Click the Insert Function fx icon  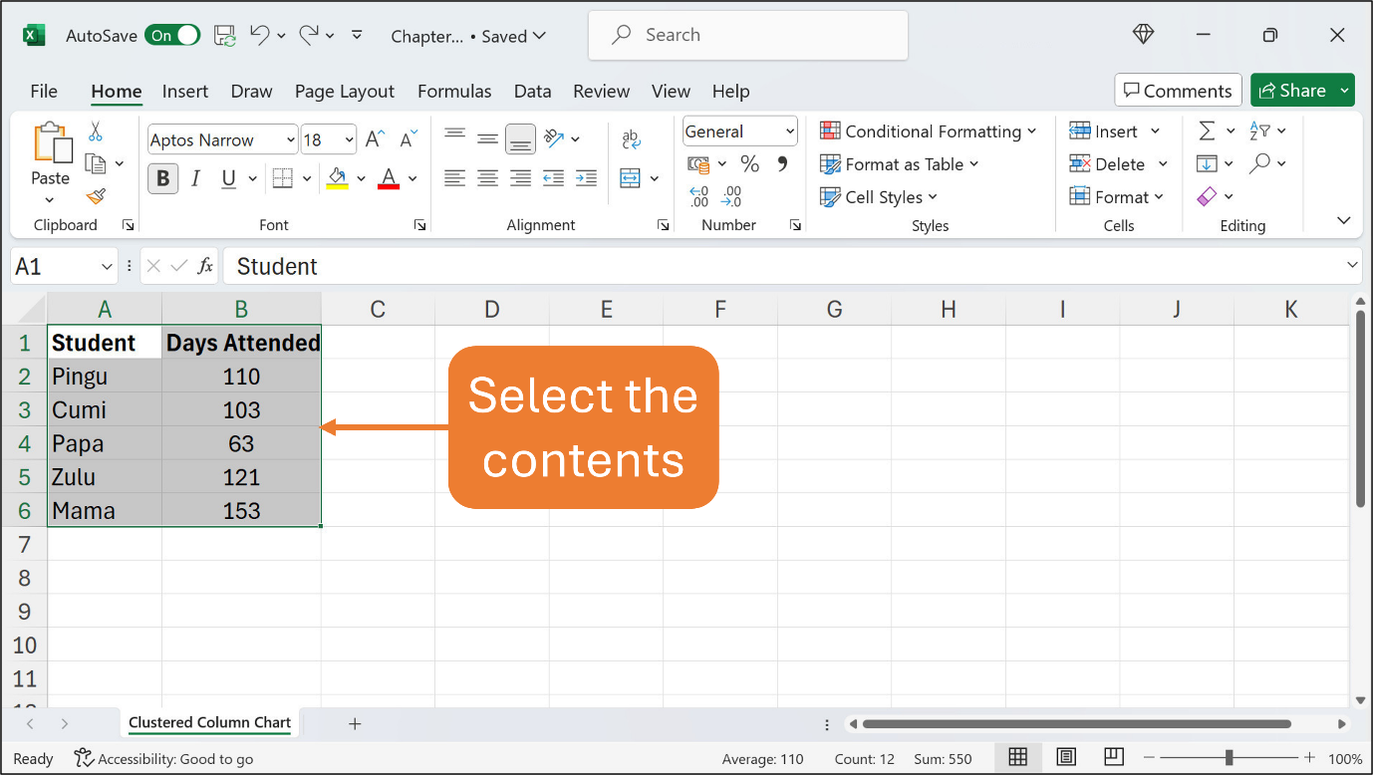(205, 266)
